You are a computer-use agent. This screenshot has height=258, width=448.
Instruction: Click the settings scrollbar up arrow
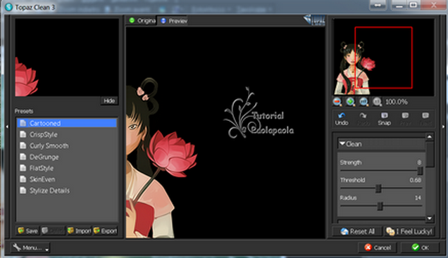pos(430,137)
